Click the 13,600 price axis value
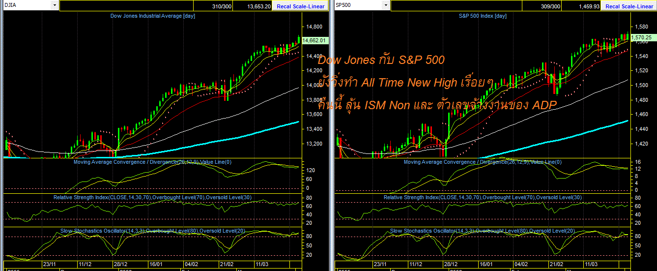 (x=314, y=115)
